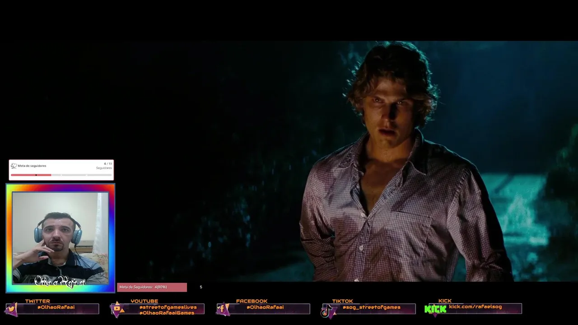The width and height of the screenshot is (578, 325).
Task: Click the movie video frame
Action: click(x=289, y=161)
